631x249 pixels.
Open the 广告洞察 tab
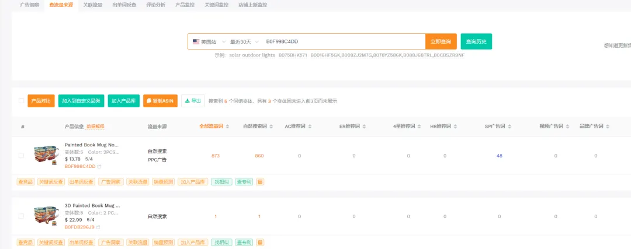click(30, 5)
